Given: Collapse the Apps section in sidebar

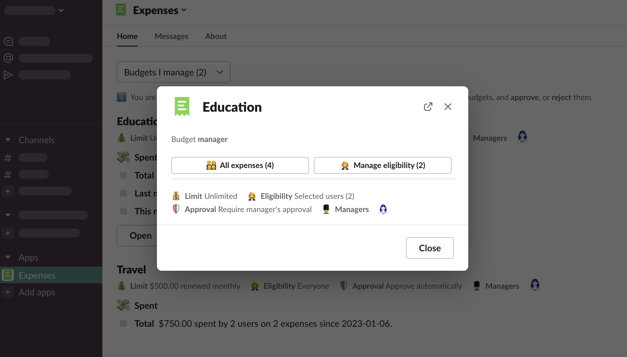Looking at the screenshot, I should [x=8, y=257].
